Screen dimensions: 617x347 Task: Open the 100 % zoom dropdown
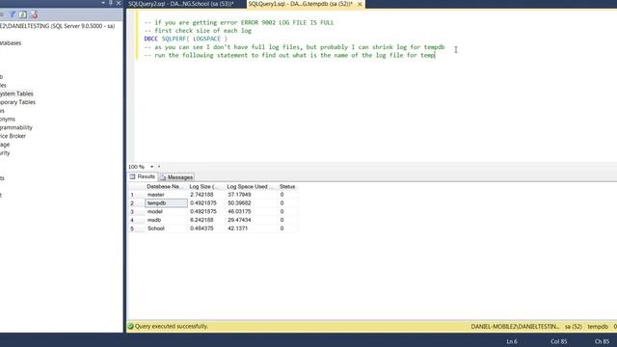pyautogui.click(x=151, y=167)
